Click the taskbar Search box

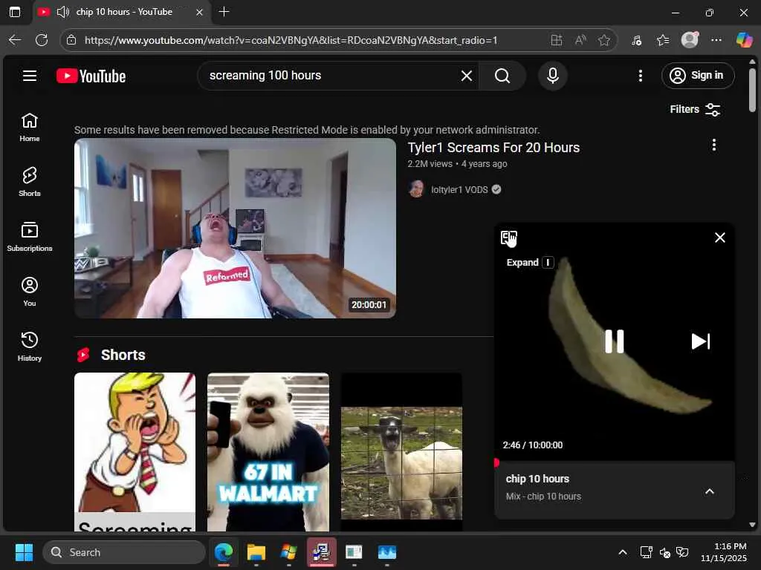click(x=124, y=552)
